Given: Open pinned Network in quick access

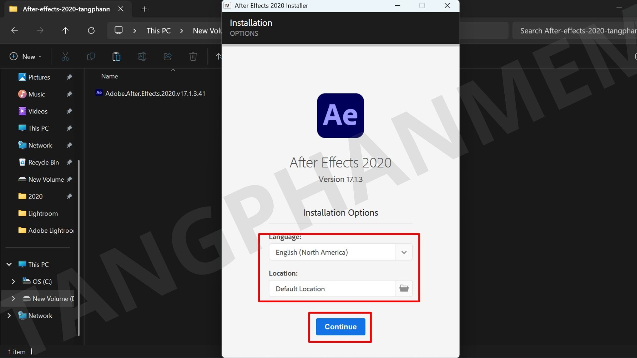Looking at the screenshot, I should point(40,145).
